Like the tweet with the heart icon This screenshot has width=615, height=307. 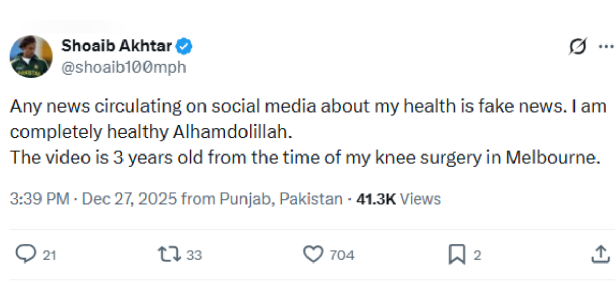pos(314,254)
